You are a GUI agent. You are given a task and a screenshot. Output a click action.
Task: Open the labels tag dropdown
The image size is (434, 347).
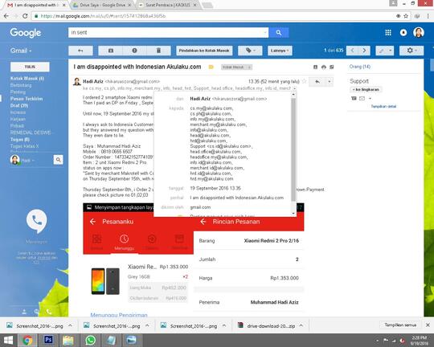coord(250,51)
